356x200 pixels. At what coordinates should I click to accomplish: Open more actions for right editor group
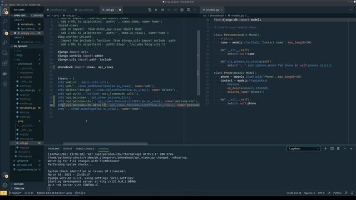pyautogui.click(x=351, y=10)
